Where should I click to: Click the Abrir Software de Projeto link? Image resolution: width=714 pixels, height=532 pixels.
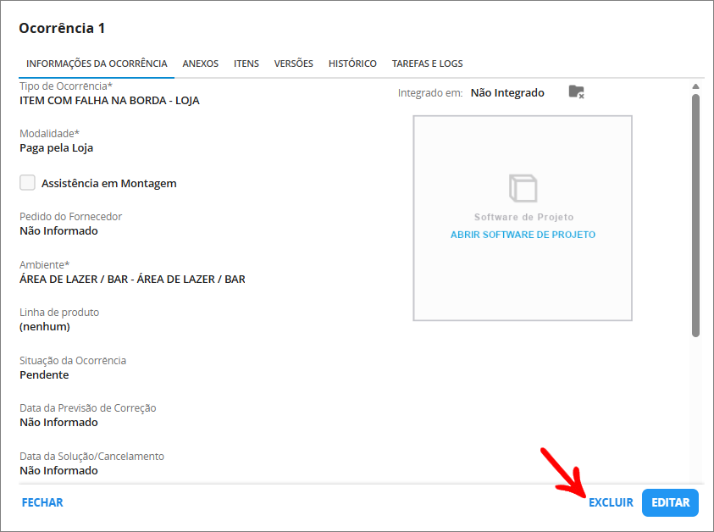[x=523, y=235]
